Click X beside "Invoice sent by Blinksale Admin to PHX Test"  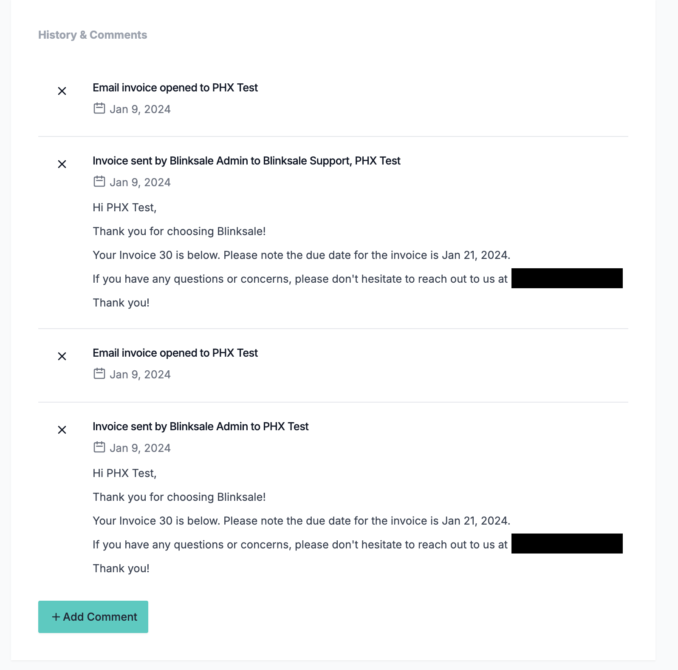point(62,430)
